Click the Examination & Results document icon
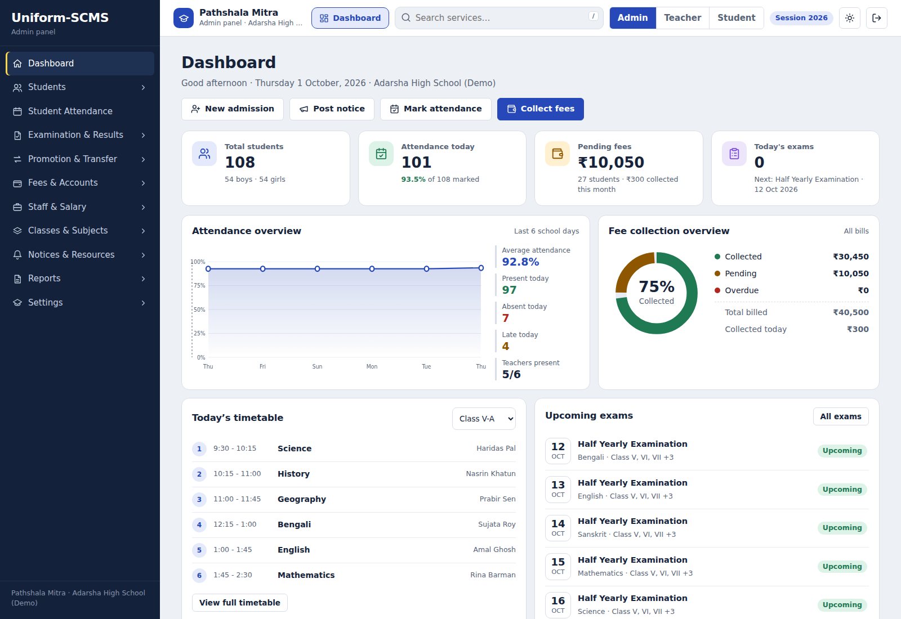Screen dimensions: 901x619 [17, 135]
